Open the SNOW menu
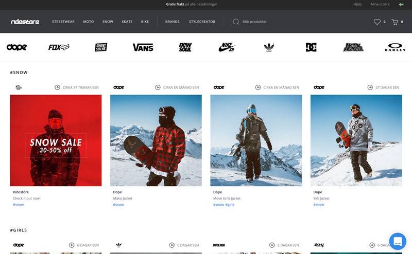The height and width of the screenshot is (254, 412). (108, 22)
